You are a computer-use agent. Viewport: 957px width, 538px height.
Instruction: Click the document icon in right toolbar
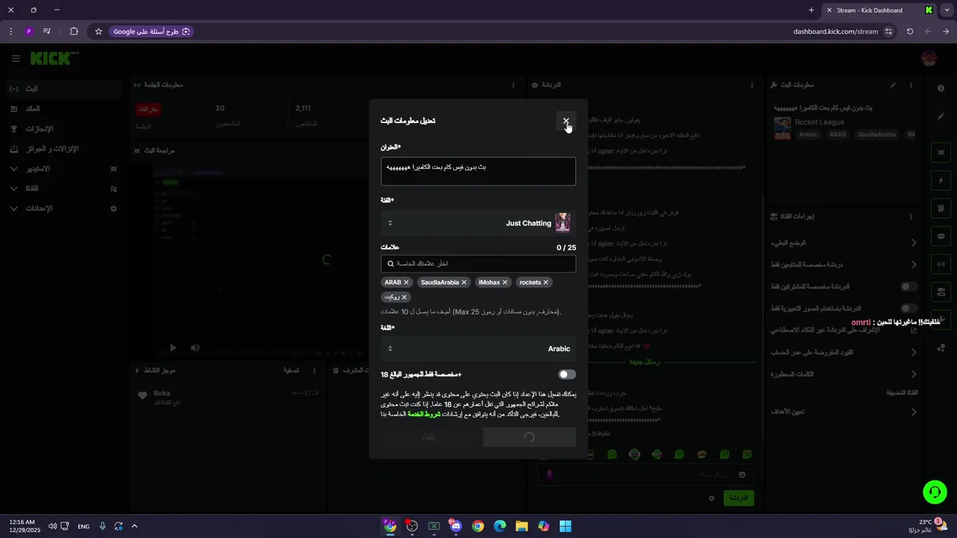(941, 208)
